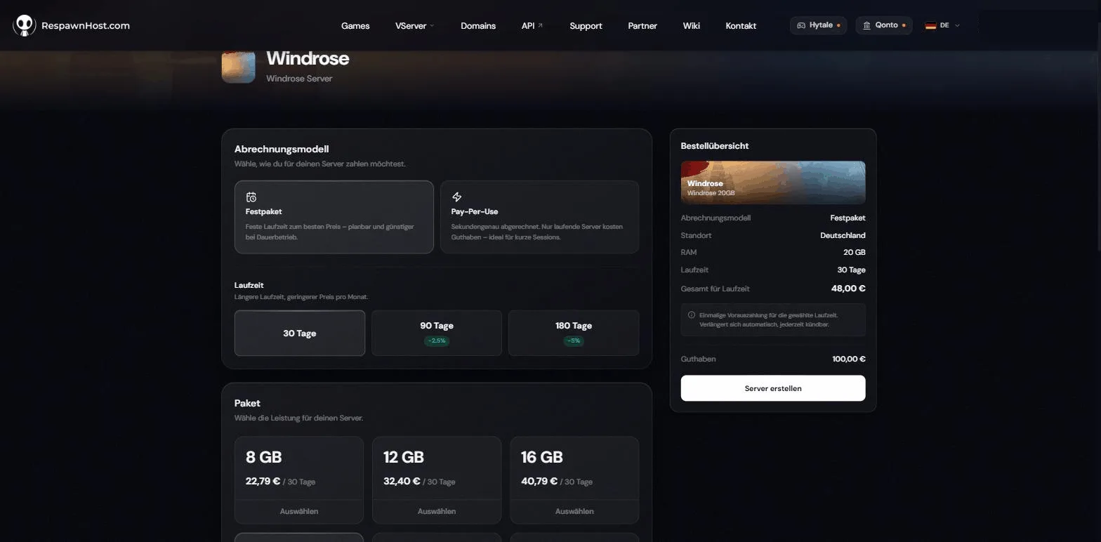Select the 8 GB package card
This screenshot has height=542, width=1101.
tap(299, 480)
